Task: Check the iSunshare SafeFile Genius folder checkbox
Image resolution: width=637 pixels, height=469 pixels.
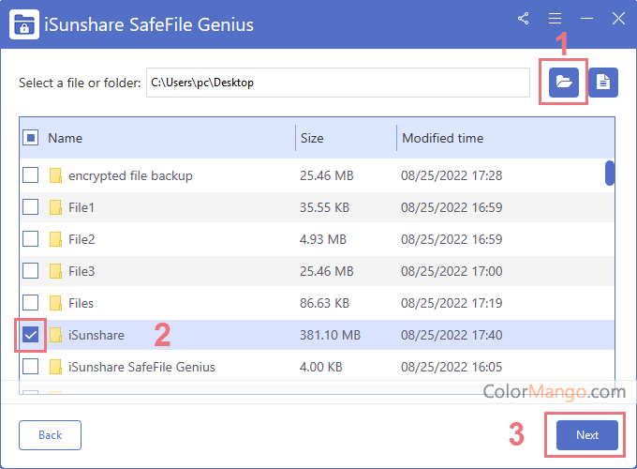Action: coord(31,367)
